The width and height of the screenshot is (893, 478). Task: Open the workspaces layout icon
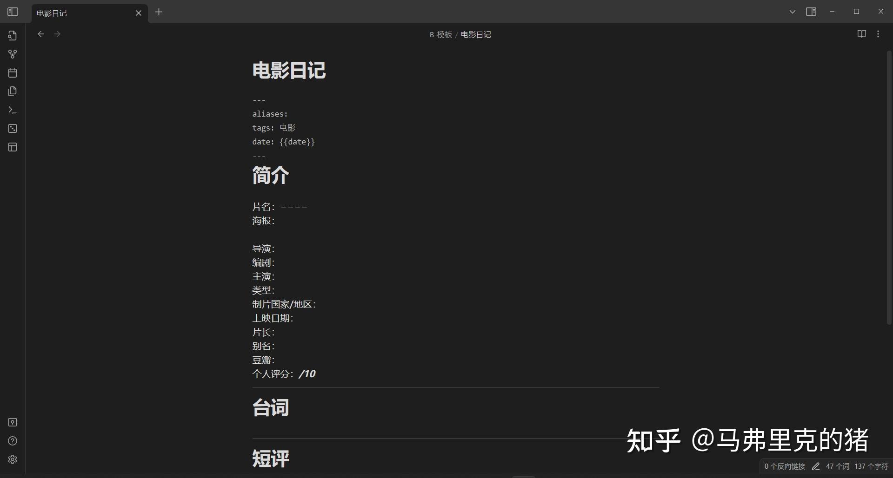12,147
